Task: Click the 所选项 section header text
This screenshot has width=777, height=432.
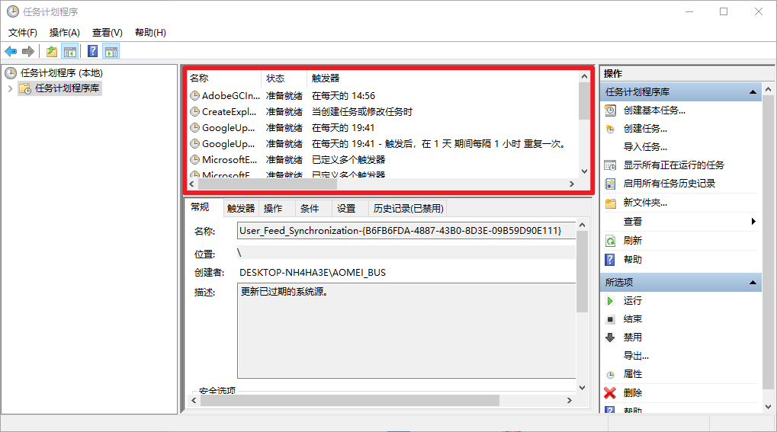Action: [619, 283]
